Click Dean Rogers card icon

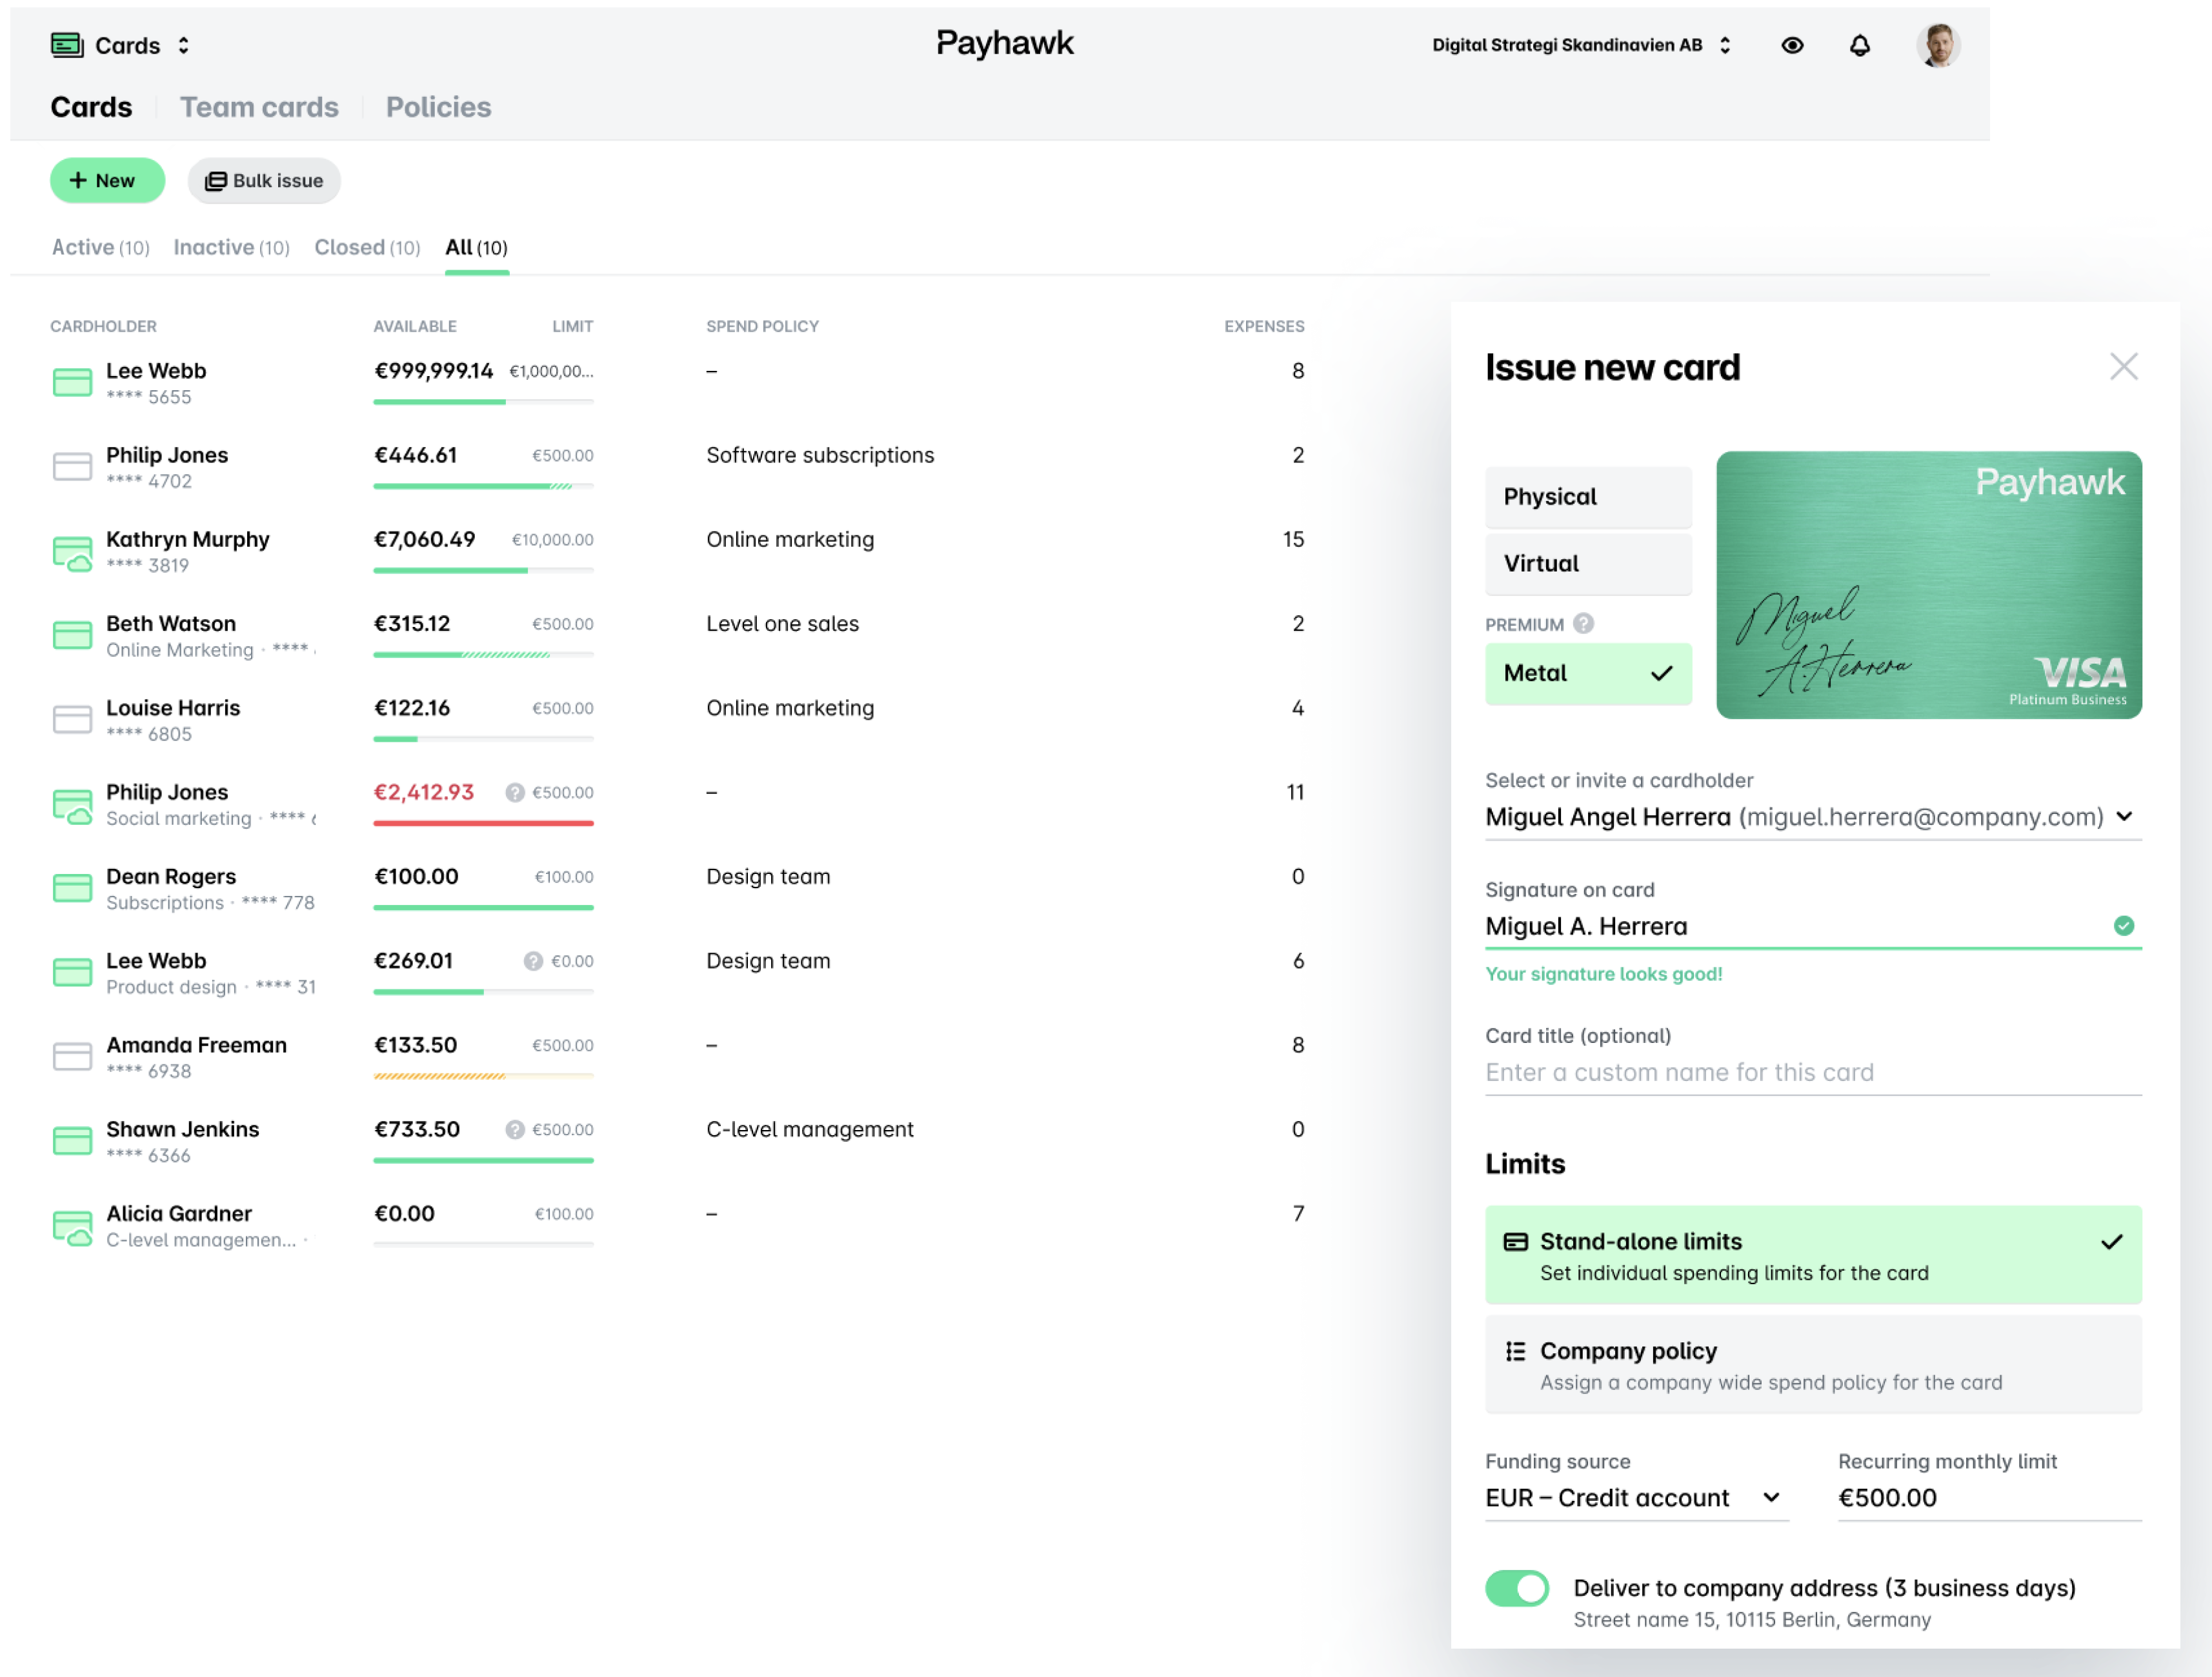(72, 888)
